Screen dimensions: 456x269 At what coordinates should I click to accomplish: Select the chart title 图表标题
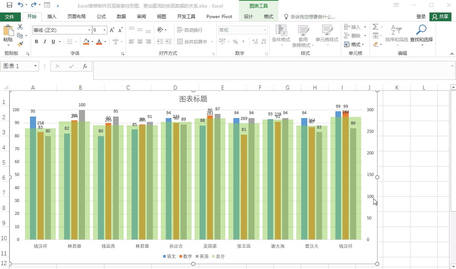click(193, 99)
